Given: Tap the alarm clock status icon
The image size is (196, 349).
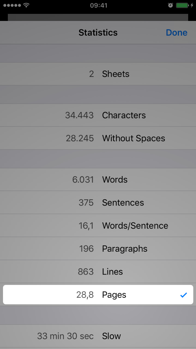Looking at the screenshot, I should tap(170, 5).
